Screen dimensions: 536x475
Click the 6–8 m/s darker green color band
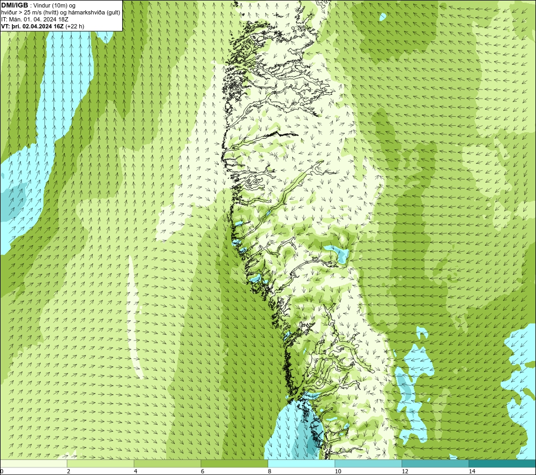[x=235, y=464]
